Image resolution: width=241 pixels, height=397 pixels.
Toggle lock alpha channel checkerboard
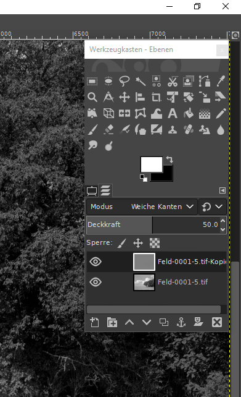tap(155, 243)
